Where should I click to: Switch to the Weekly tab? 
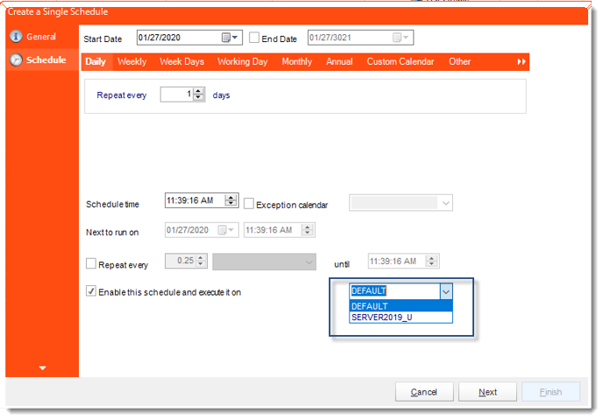pyautogui.click(x=131, y=62)
